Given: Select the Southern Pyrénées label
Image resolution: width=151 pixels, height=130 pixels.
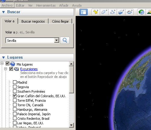Looking at the screenshot, I should 31,91.
